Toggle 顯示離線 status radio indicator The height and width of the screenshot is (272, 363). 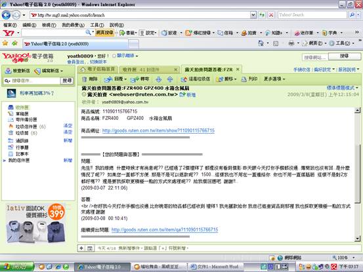coord(114,56)
